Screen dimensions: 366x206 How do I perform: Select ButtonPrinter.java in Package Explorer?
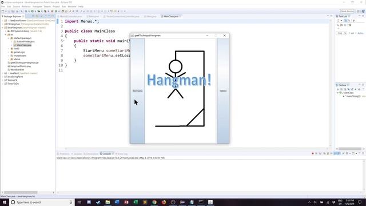[x=25, y=42]
